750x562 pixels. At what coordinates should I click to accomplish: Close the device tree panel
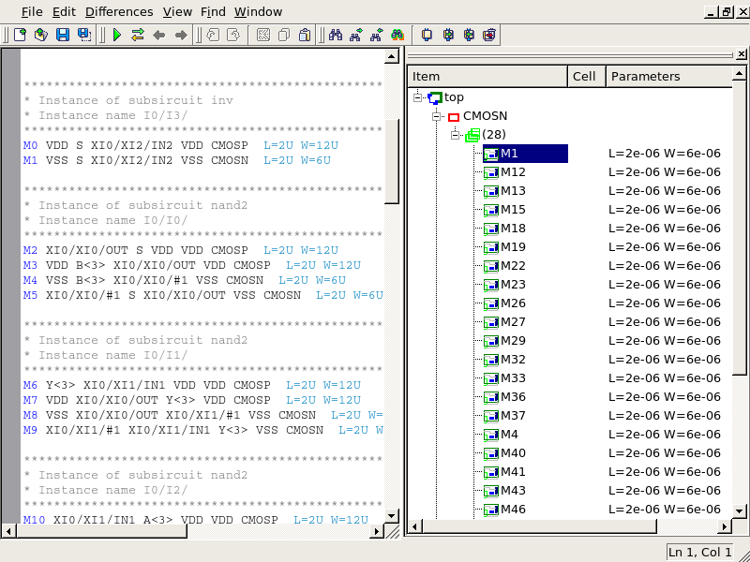point(741,56)
